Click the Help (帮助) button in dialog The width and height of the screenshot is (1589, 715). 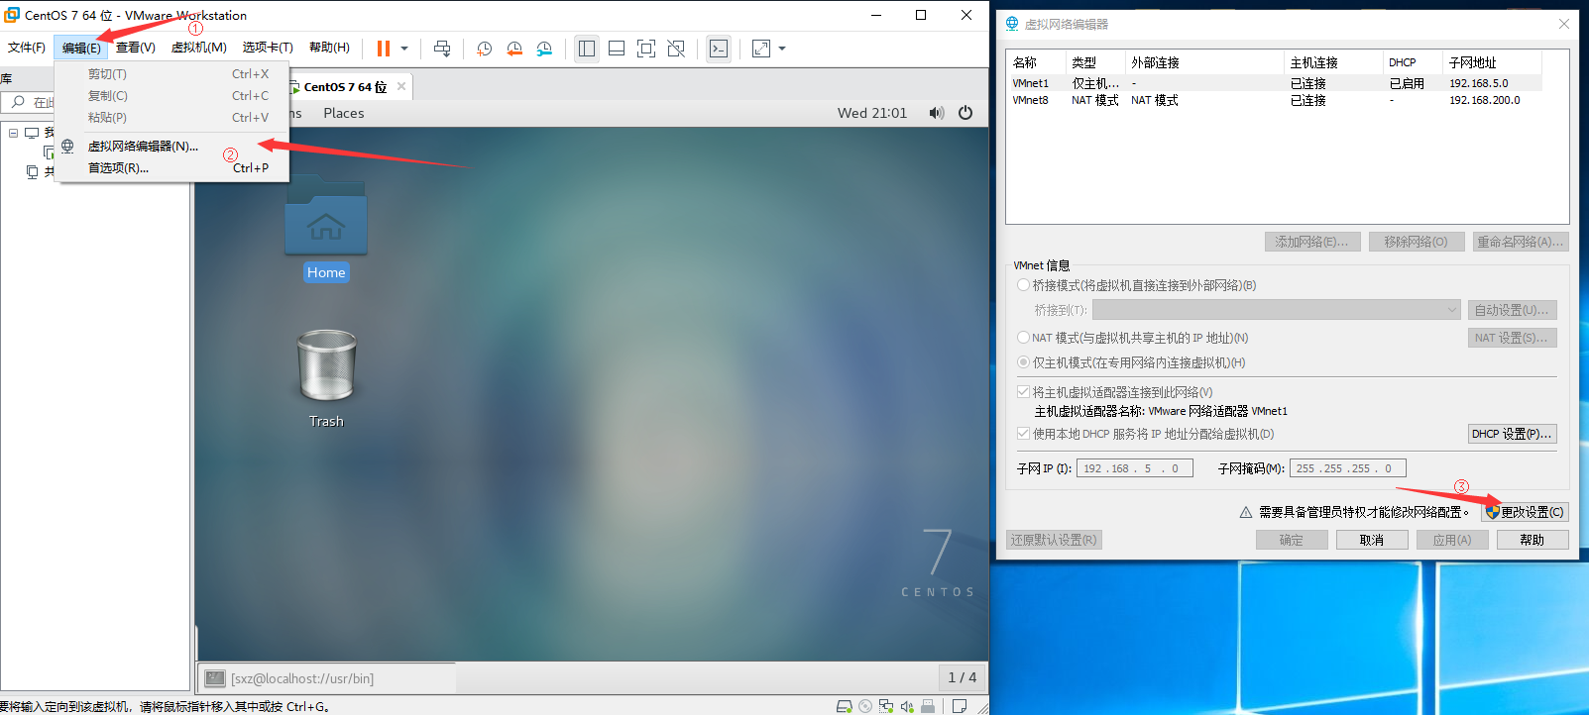click(x=1532, y=540)
